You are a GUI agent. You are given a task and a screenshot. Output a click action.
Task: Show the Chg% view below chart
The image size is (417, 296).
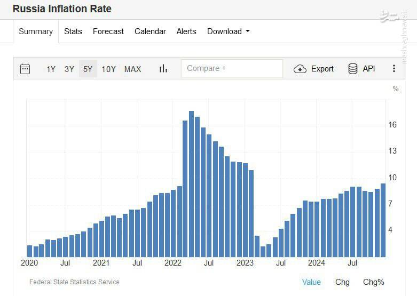pos(373,282)
